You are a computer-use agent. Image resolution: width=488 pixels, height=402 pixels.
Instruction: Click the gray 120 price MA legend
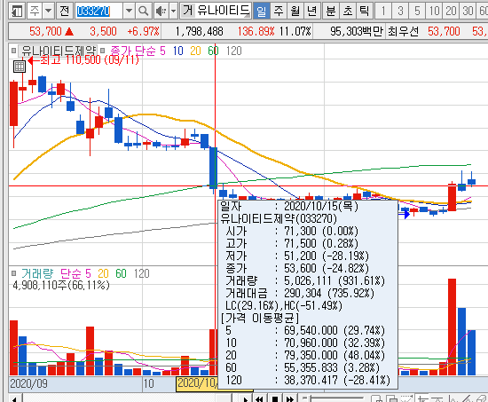(x=233, y=51)
